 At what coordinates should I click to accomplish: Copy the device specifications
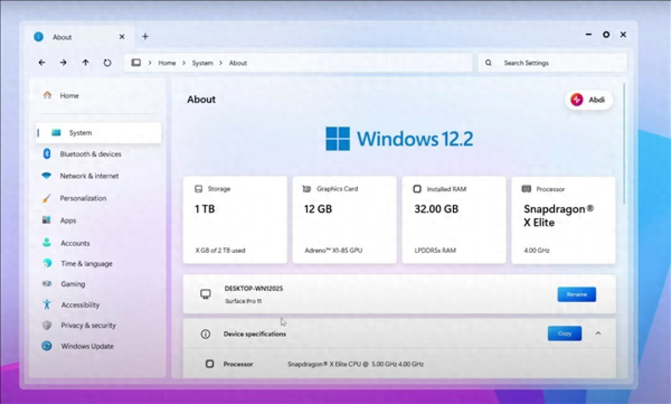point(564,334)
